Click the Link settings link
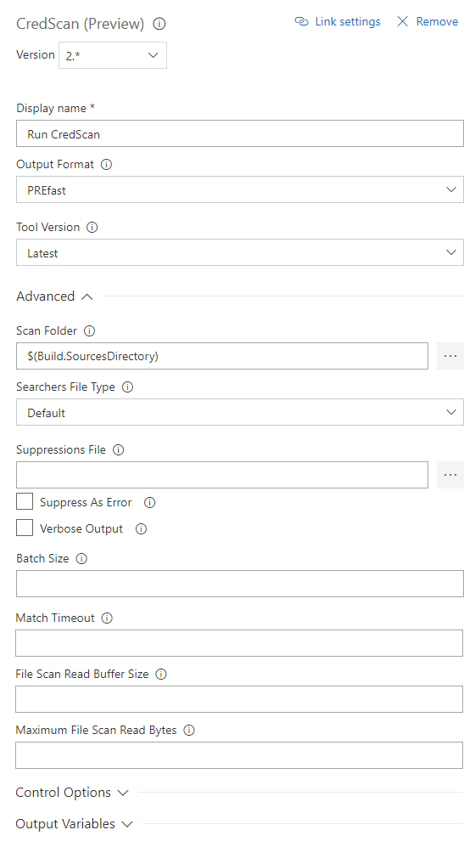Screen dimensions: 475x847 point(338,21)
